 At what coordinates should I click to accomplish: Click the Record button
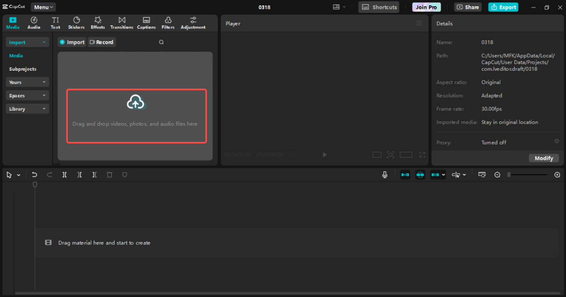[102, 42]
